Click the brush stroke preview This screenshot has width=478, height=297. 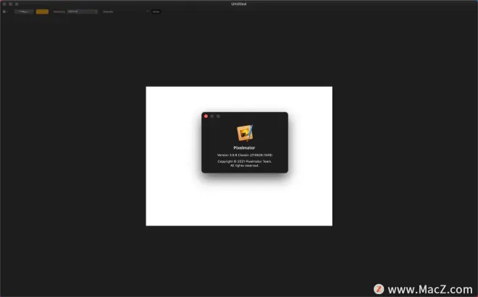pyautogui.click(x=24, y=12)
